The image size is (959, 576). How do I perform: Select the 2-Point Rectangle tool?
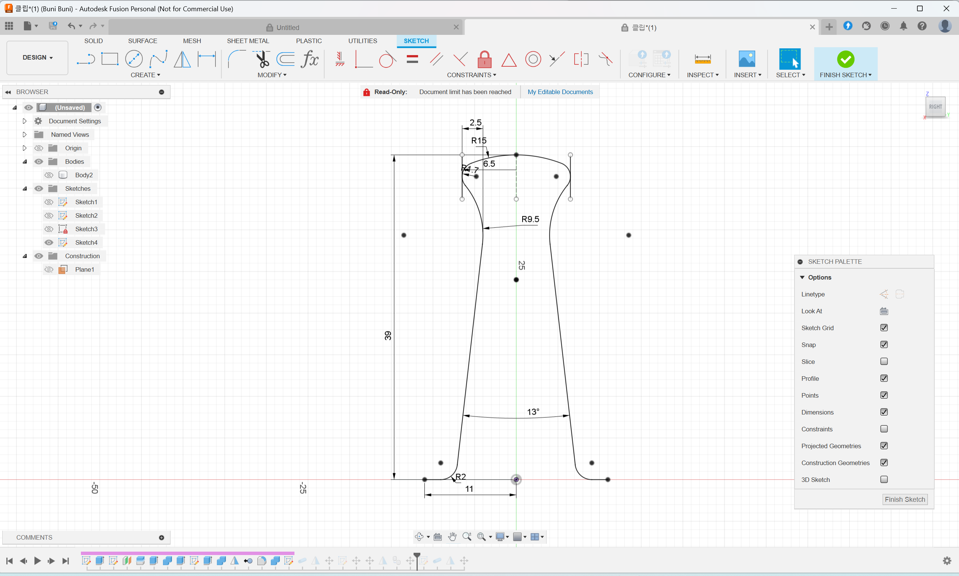point(110,59)
